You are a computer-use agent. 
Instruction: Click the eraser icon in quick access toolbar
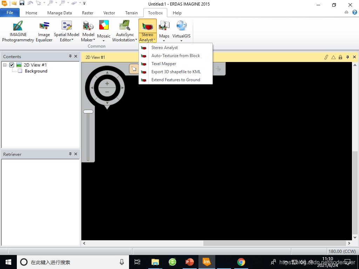74,3
